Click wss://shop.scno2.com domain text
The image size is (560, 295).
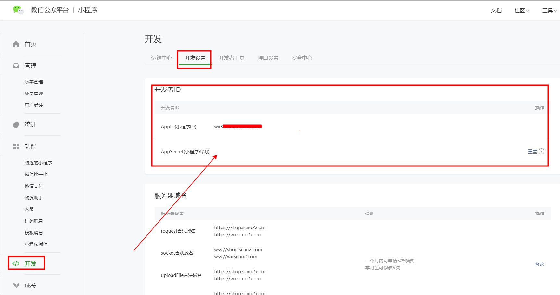238,250
